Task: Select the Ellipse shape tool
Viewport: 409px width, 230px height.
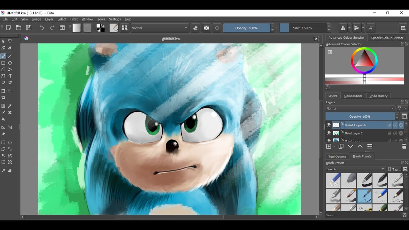Action: coord(10,63)
